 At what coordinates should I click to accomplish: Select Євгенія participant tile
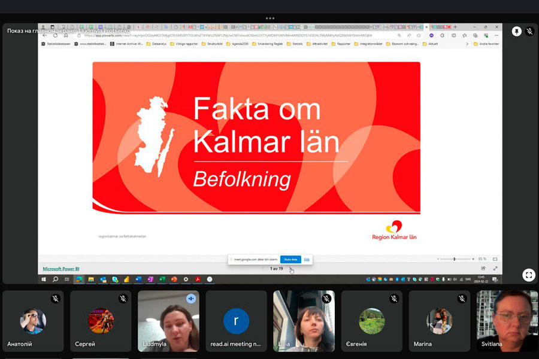coord(371,321)
